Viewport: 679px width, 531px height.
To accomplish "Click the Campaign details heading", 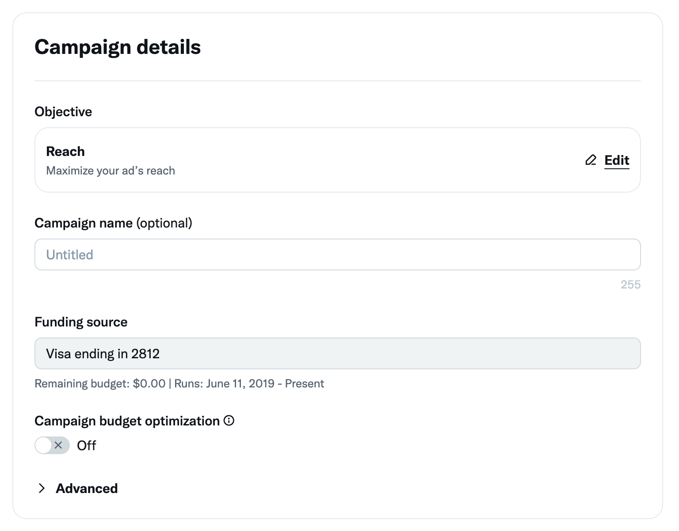I will (118, 47).
